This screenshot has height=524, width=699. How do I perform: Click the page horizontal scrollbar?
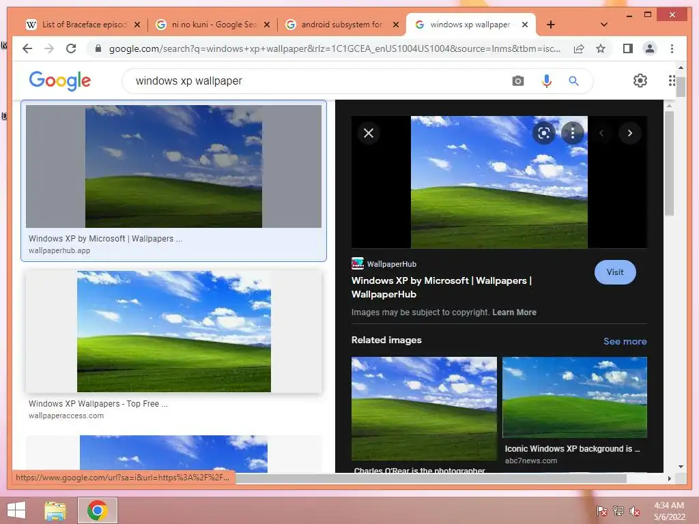pos(430,478)
